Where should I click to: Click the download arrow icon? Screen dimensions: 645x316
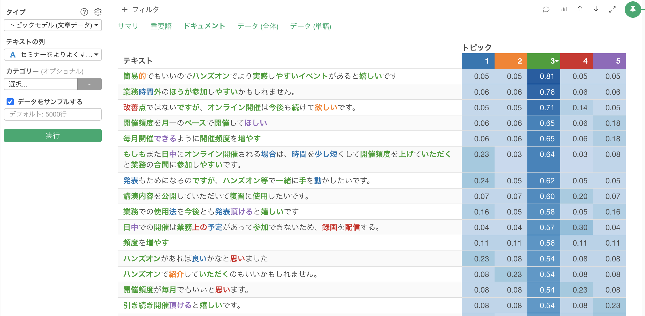pos(596,10)
